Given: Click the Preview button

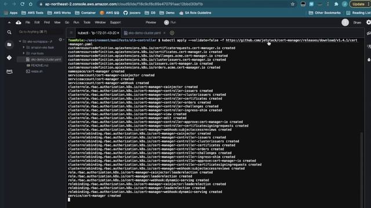Looking at the screenshot, I should click(x=151, y=23).
